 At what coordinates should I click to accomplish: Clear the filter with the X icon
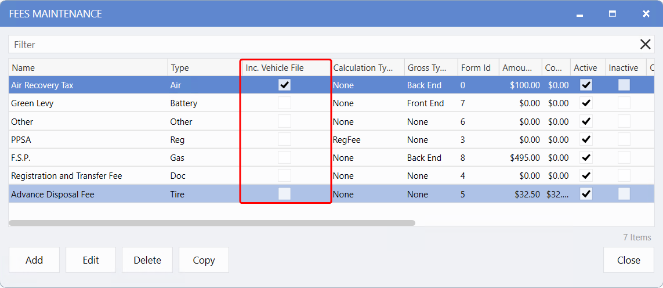[645, 45]
